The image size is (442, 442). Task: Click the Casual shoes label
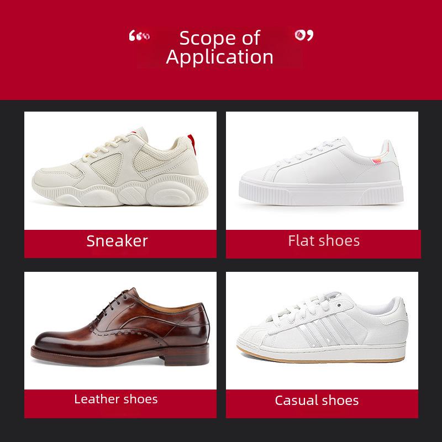pos(317,400)
